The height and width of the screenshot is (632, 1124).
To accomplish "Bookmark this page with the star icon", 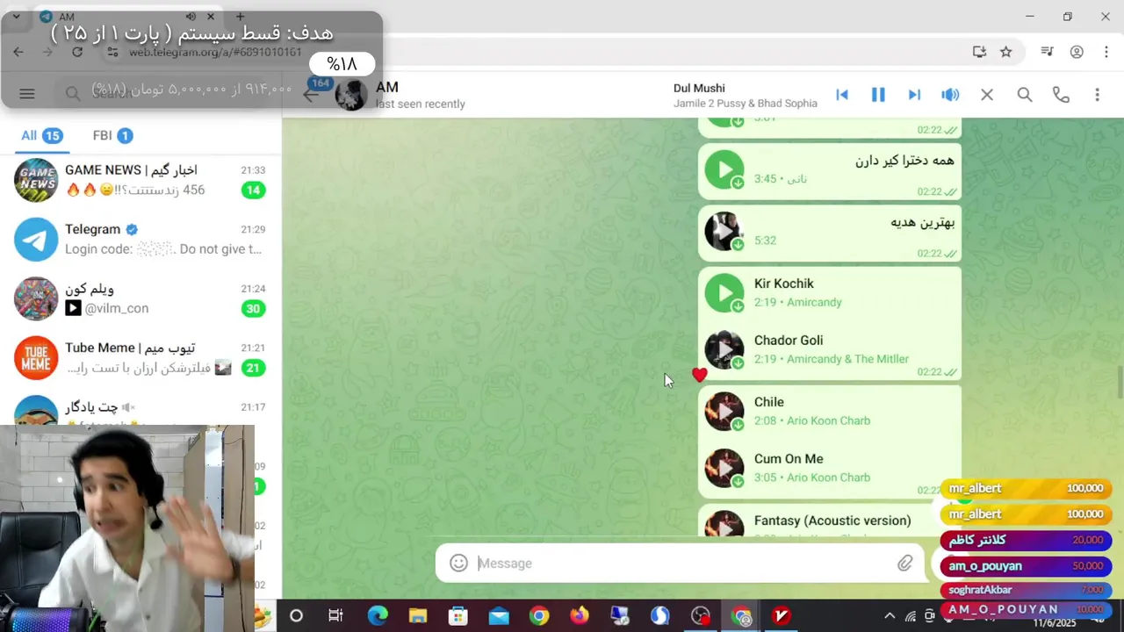I will pyautogui.click(x=1006, y=52).
